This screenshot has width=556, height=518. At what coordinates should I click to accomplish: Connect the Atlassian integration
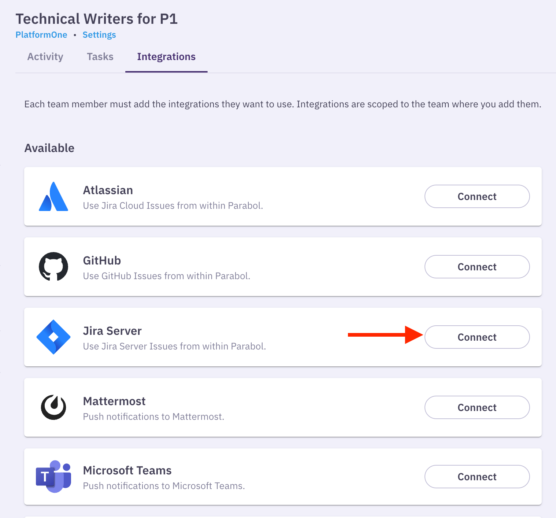click(477, 197)
